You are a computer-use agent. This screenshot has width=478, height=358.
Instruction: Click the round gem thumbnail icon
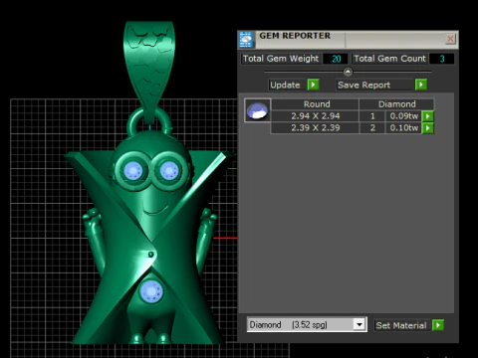258,110
